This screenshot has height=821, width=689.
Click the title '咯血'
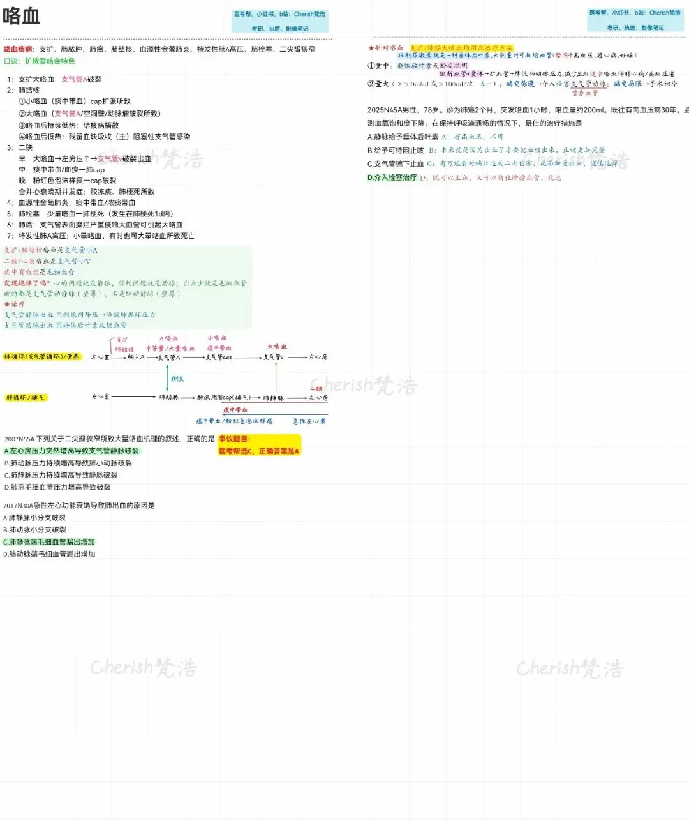22,16
